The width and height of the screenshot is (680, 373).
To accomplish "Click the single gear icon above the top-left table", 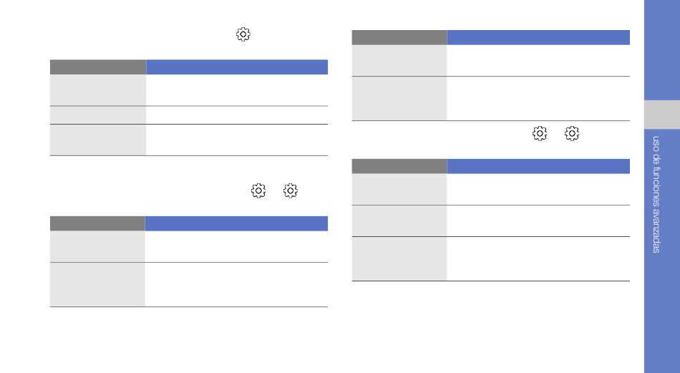I will tap(243, 34).
